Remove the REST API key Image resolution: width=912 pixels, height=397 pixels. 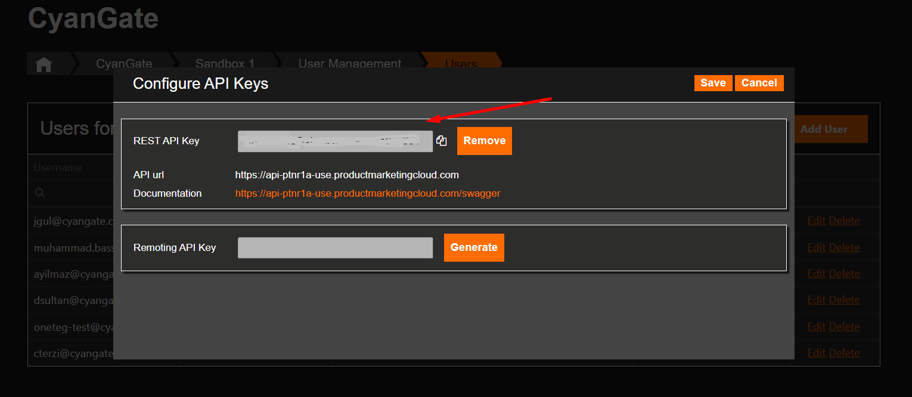[x=484, y=141]
